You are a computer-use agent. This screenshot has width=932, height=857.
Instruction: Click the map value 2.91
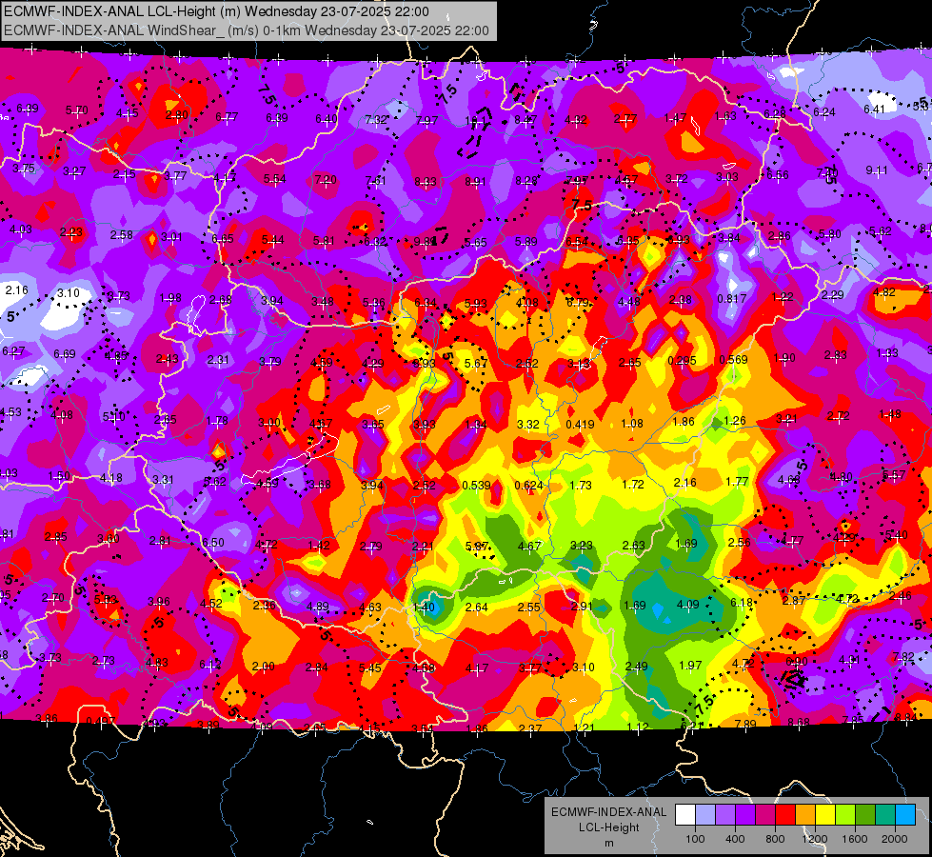tap(582, 607)
